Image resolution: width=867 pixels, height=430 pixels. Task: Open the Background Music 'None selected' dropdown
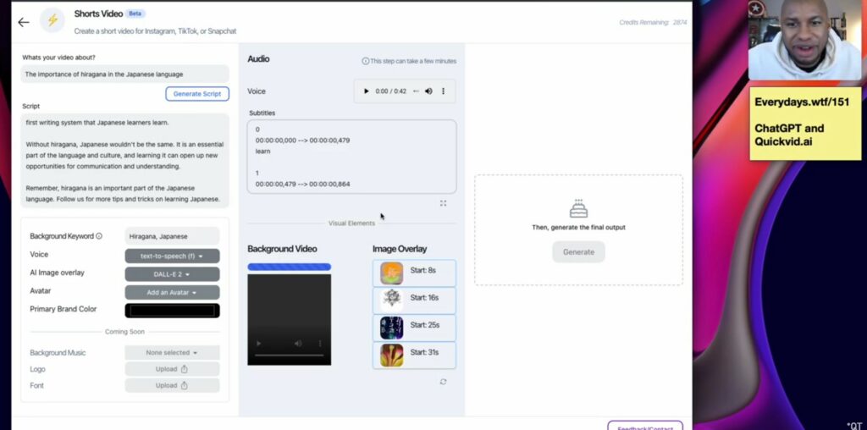172,353
